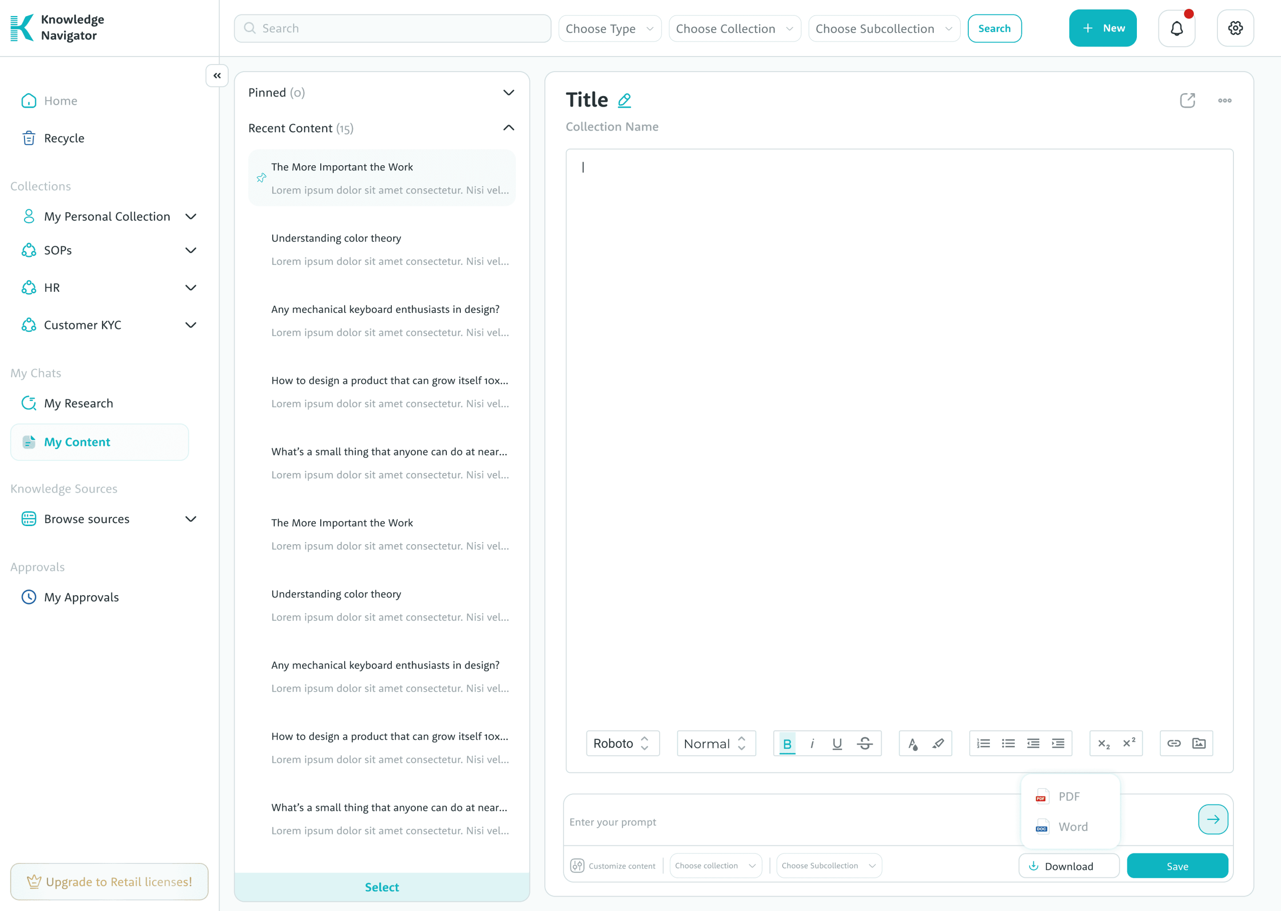1281x911 pixels.
Task: Toggle bold formatting
Action: [x=787, y=743]
